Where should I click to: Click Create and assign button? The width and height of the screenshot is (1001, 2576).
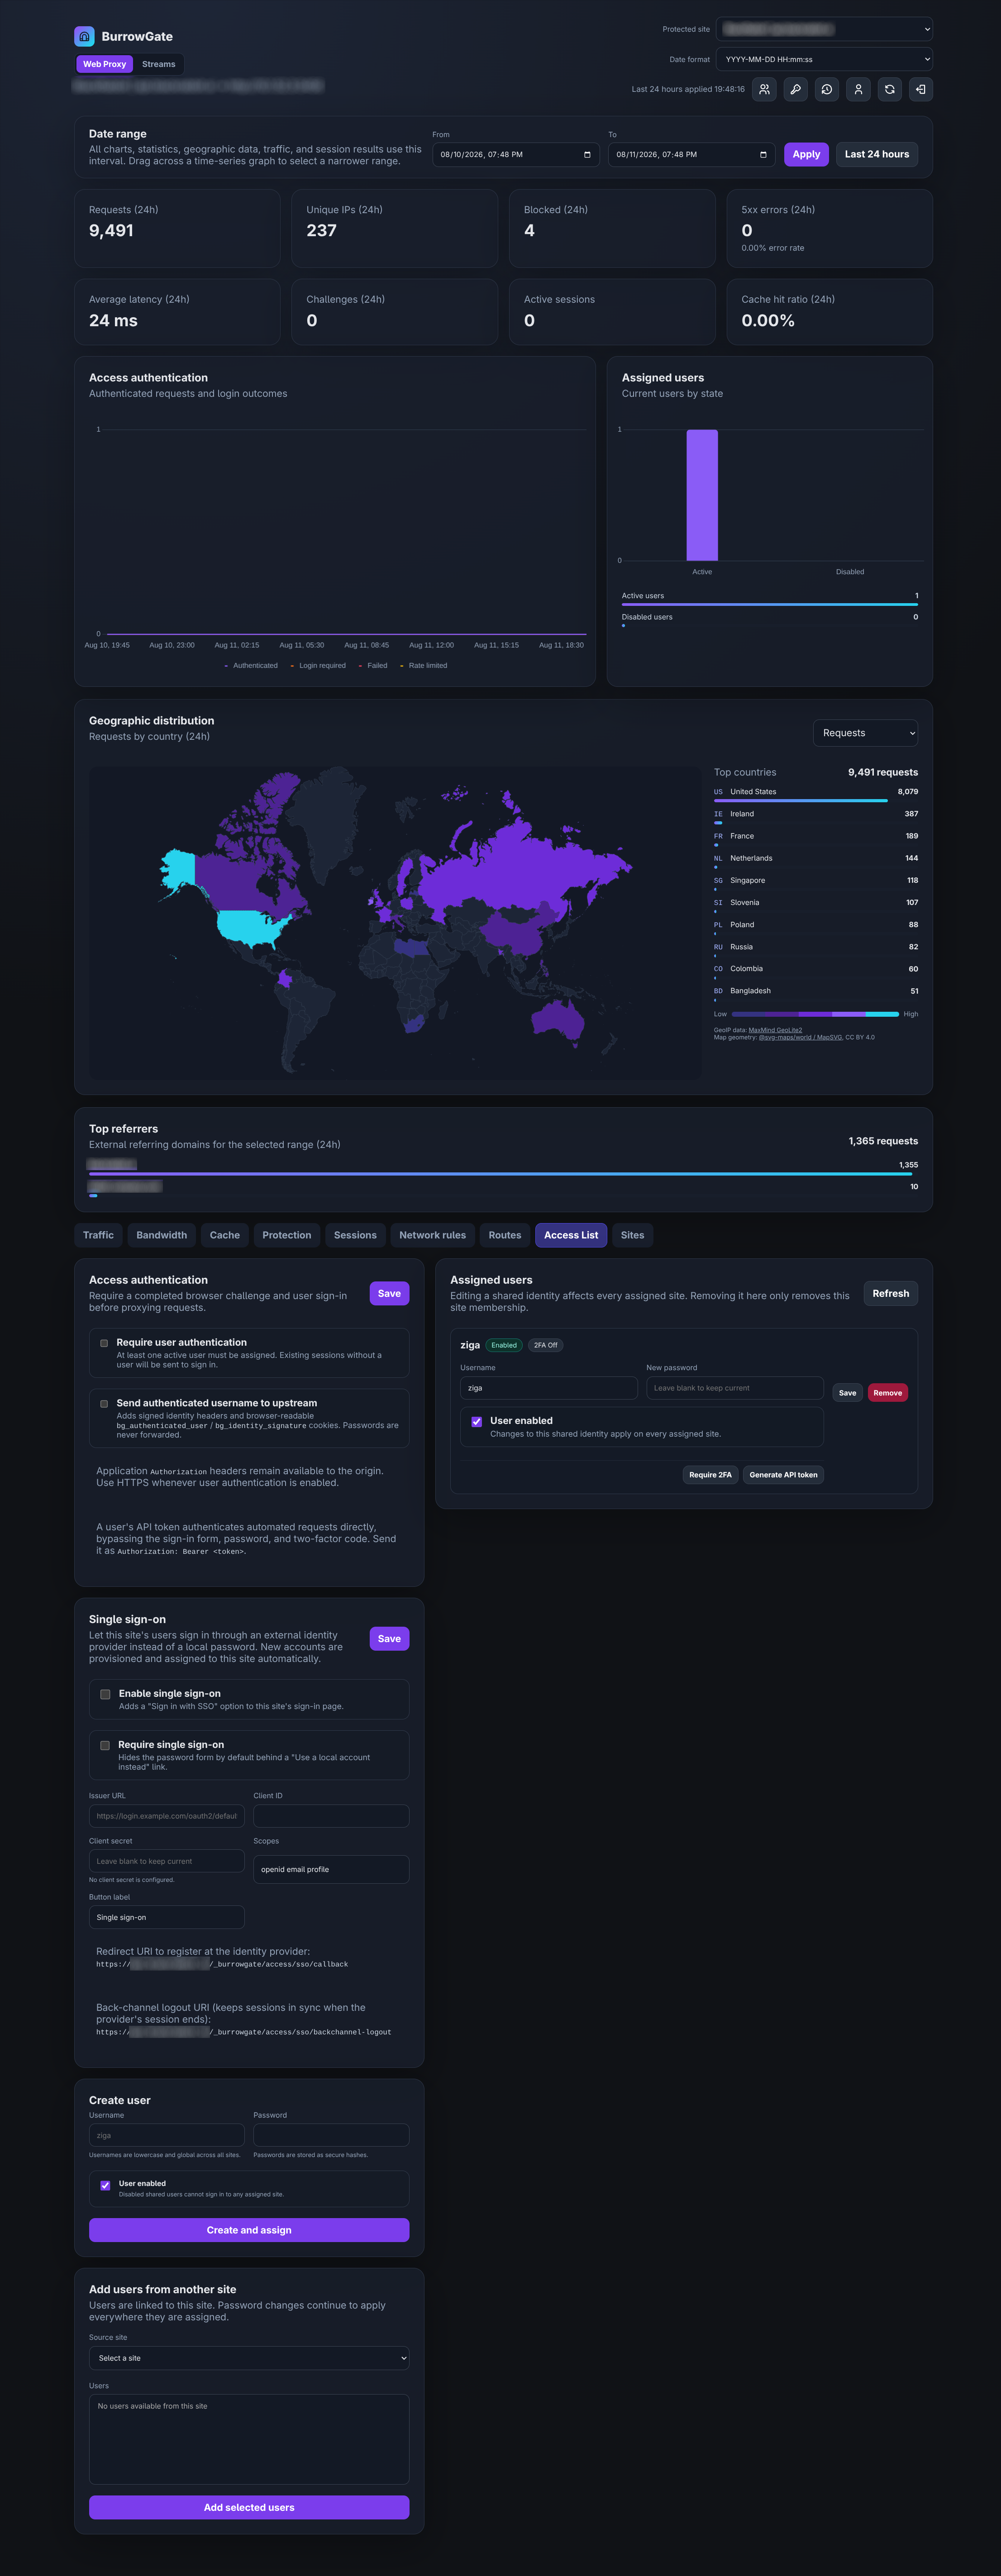click(249, 2230)
